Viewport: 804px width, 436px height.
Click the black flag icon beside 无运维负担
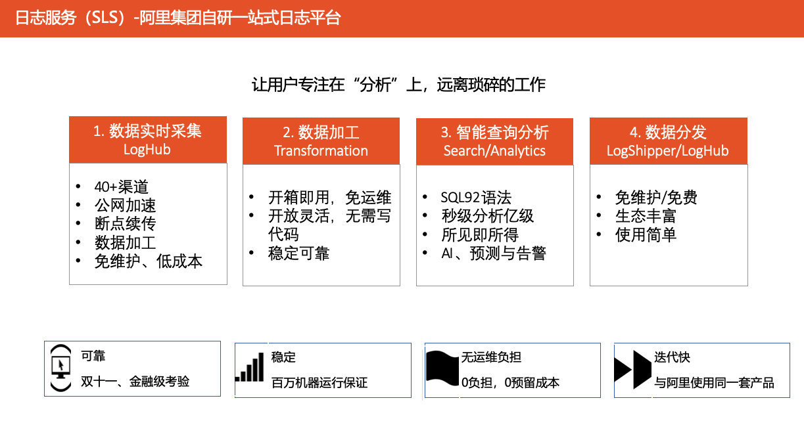442,368
